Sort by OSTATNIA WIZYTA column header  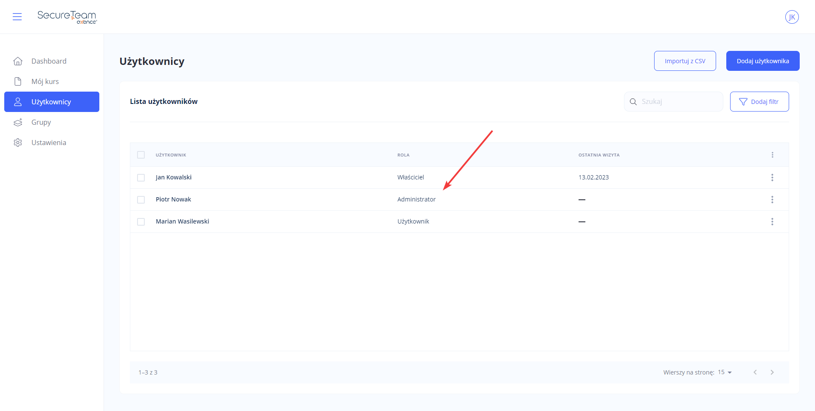coord(599,155)
